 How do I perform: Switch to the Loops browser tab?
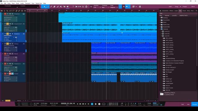pos(176,11)
